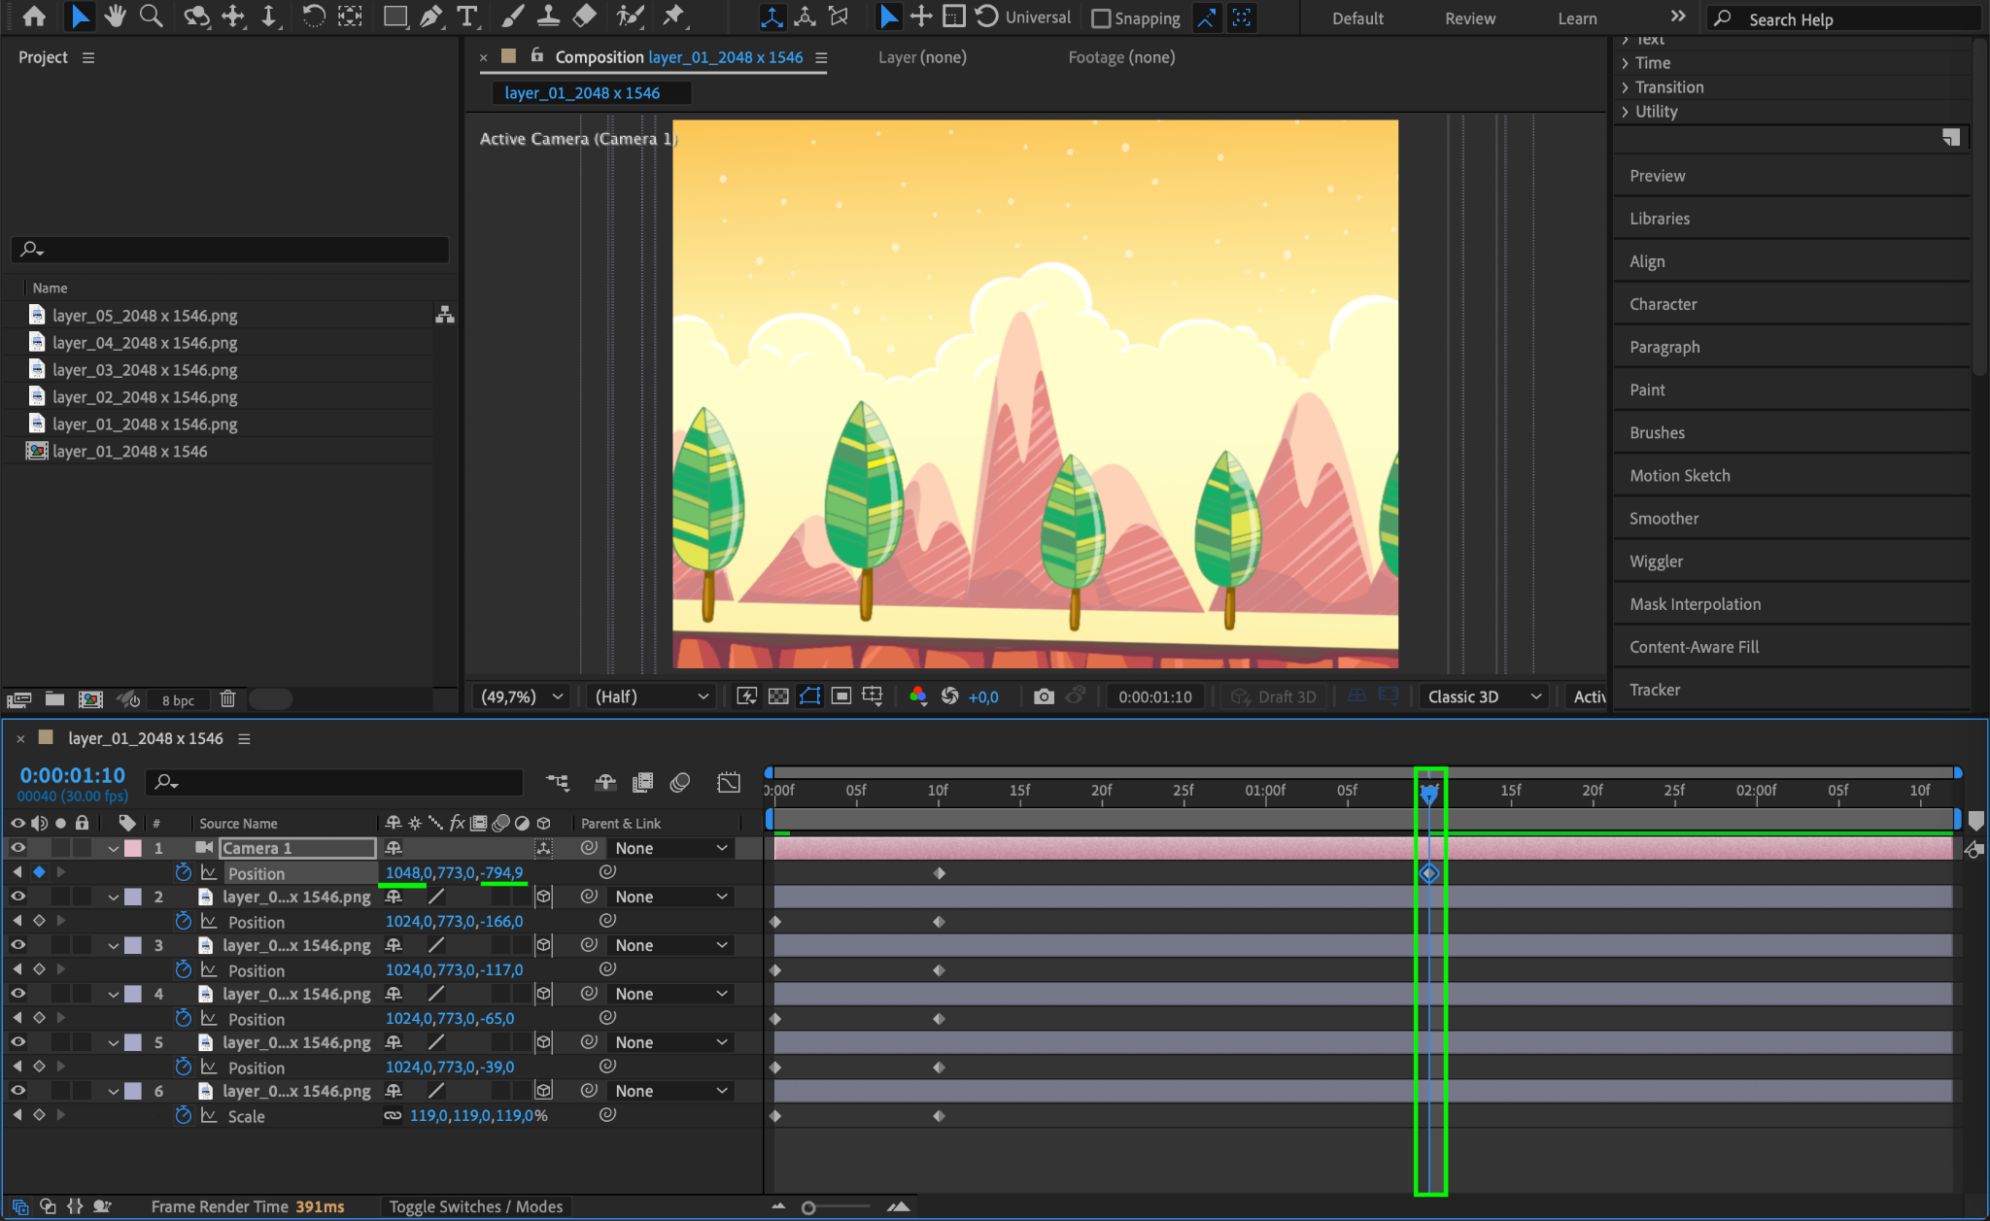The image size is (1990, 1221).
Task: Select the Pen tool
Action: 430,16
